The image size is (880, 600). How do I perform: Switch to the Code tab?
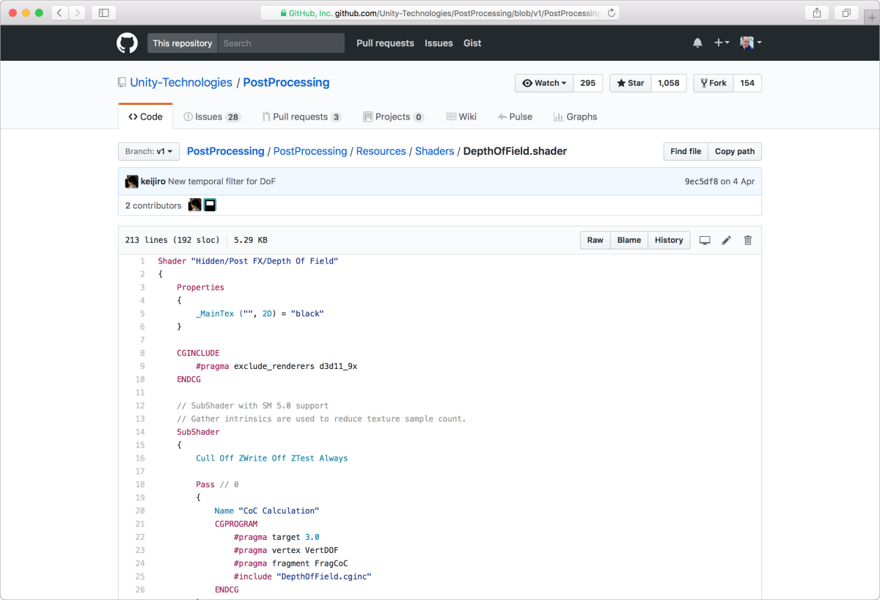145,117
